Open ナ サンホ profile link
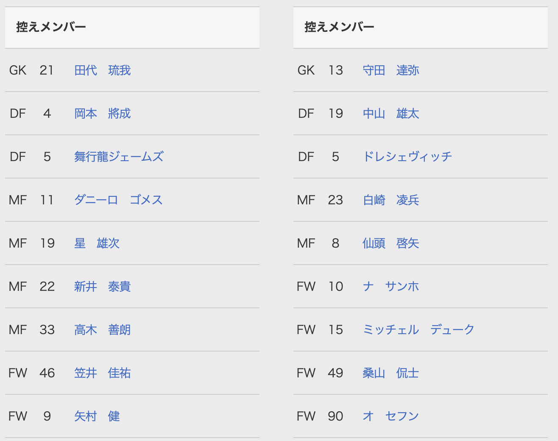The width and height of the screenshot is (558, 441). [391, 287]
